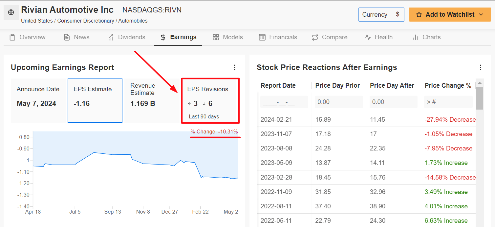
Task: Click the Earnings tab dollar icon
Action: click(x=163, y=37)
